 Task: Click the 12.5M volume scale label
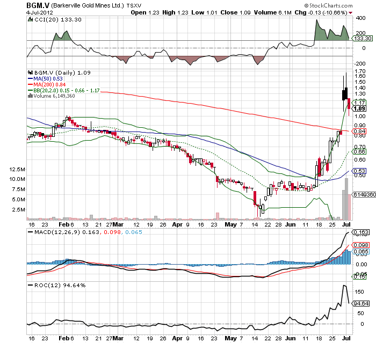pyautogui.click(x=17, y=170)
